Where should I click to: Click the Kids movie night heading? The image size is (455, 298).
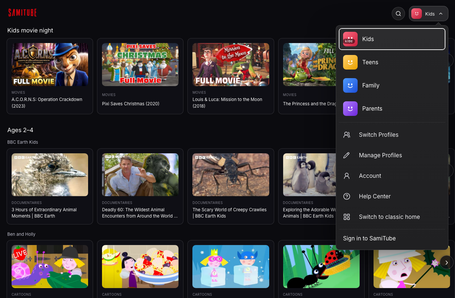[x=30, y=30]
